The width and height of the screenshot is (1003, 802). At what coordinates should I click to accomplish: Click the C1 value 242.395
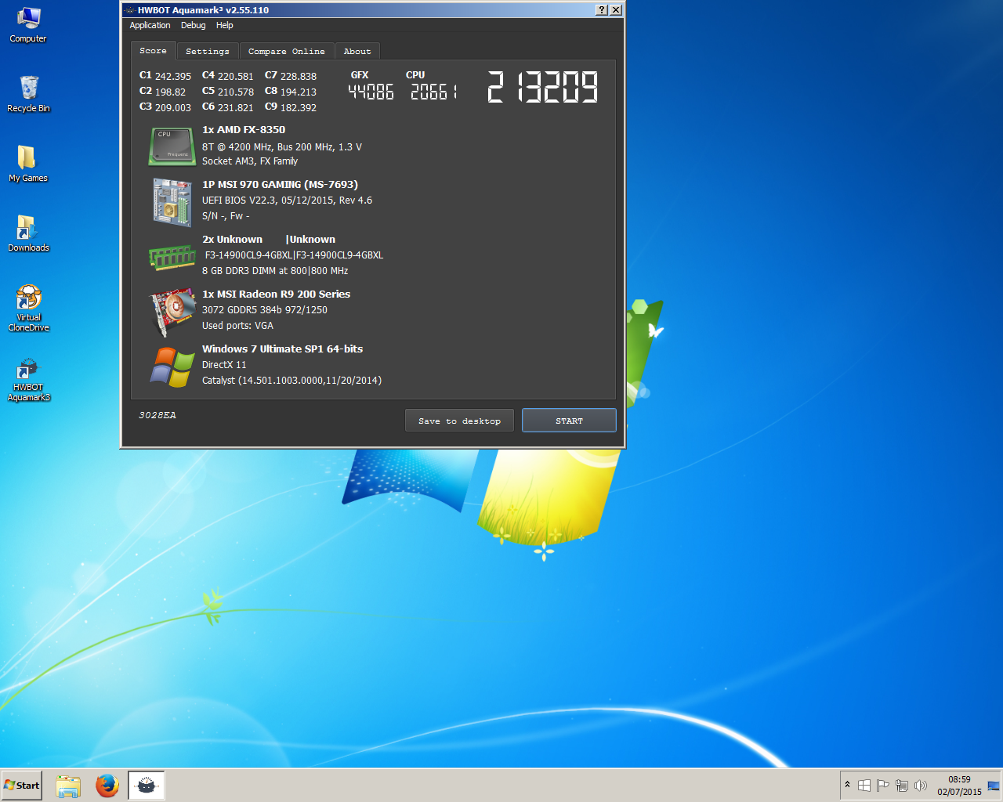[x=173, y=76]
